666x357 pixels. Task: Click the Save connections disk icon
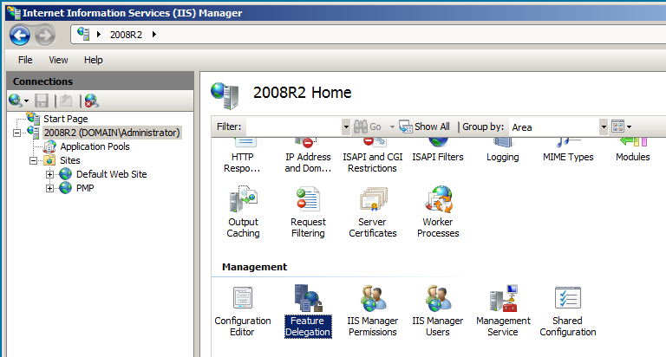pos(42,101)
